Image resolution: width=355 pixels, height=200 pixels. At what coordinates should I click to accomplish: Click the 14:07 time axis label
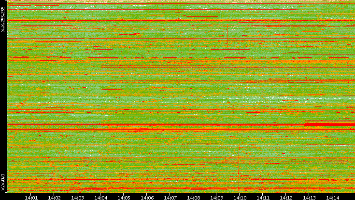tap(170, 198)
